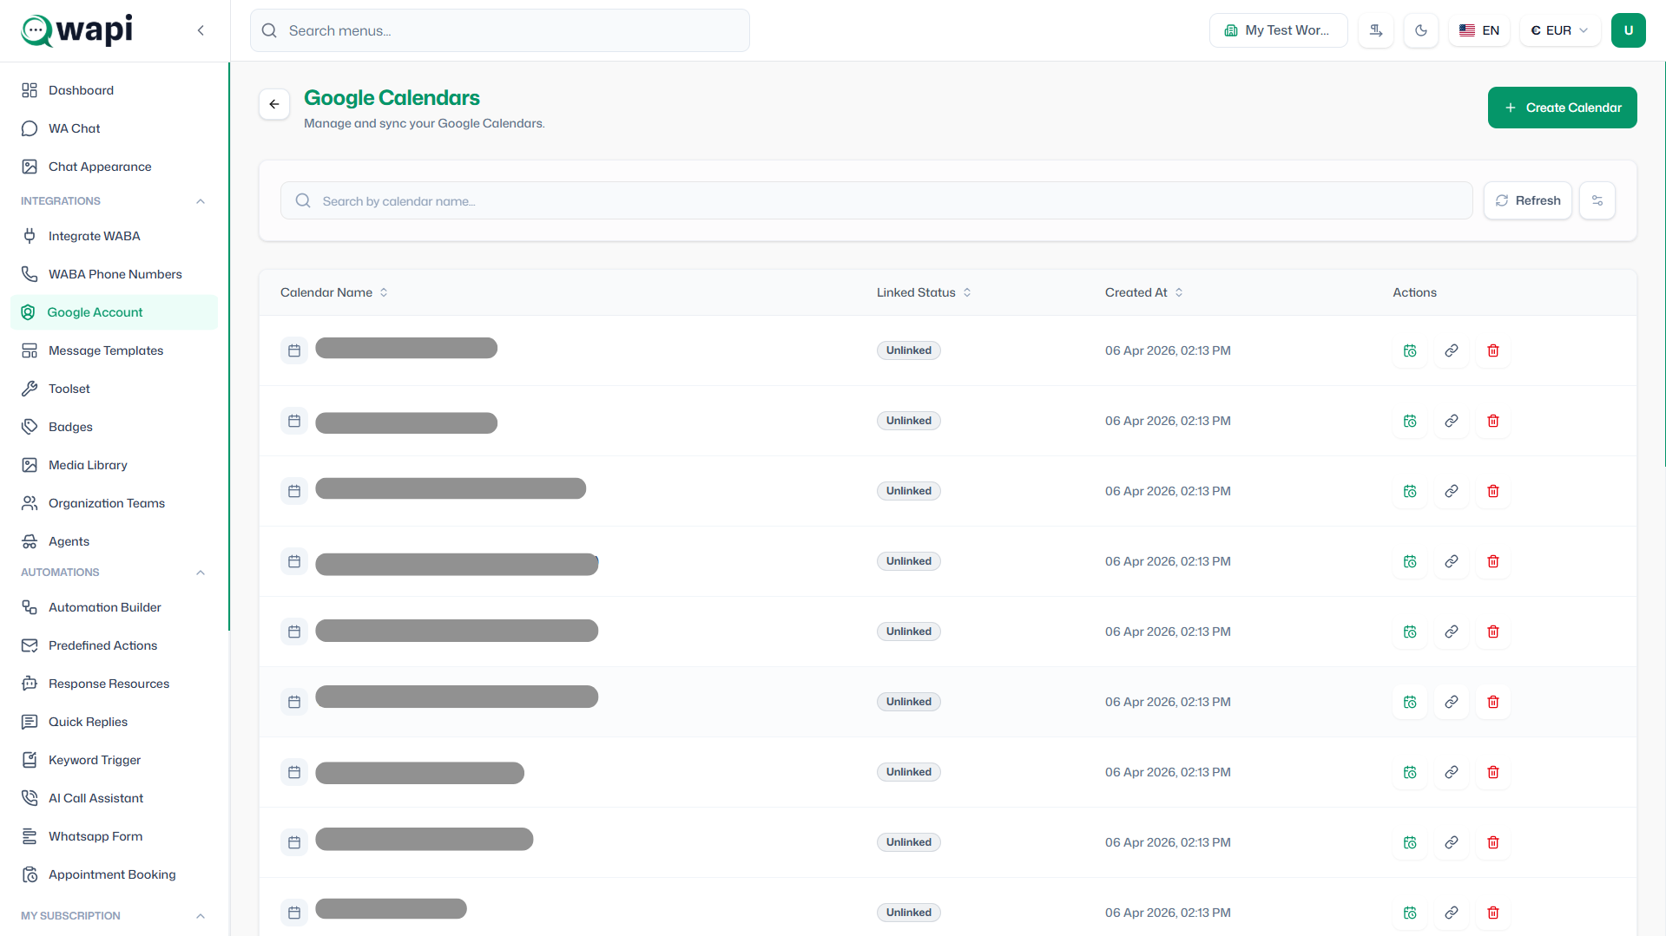The image size is (1666, 936).
Task: Delete the first calendar row
Action: (x=1493, y=350)
